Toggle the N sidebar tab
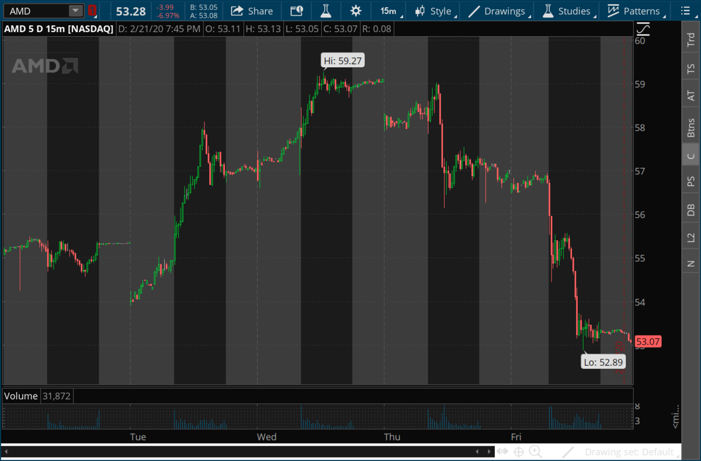Image resolution: width=701 pixels, height=461 pixels. (691, 264)
